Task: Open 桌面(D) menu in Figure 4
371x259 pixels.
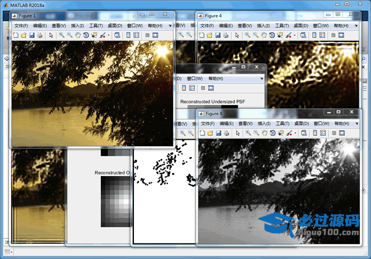Action: point(301,26)
